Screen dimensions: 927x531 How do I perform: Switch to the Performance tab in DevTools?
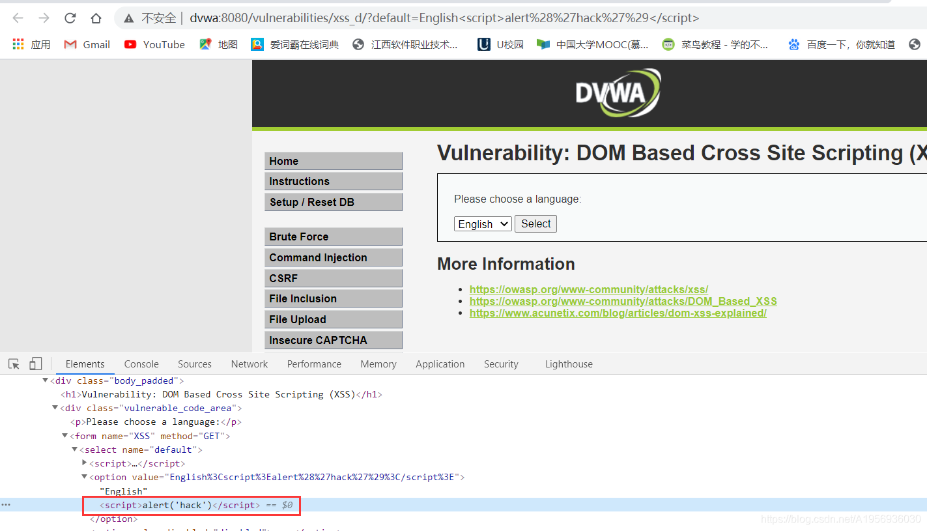coord(314,364)
